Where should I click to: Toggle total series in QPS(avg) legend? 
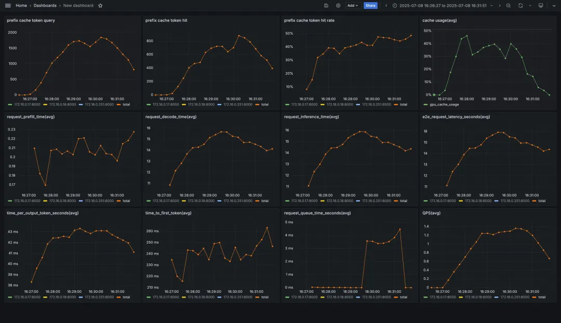pos(539,297)
